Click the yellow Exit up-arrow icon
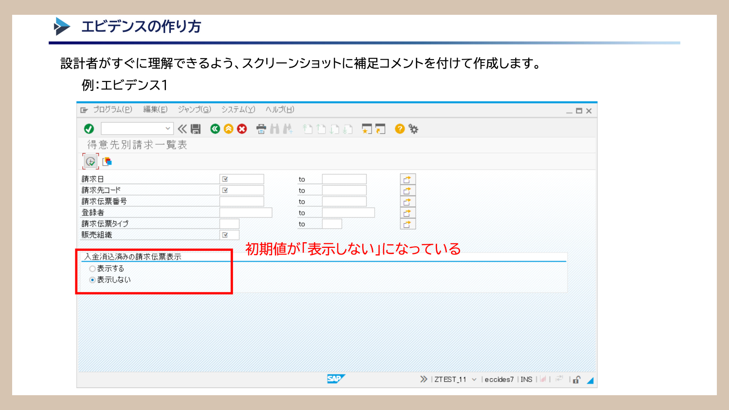Image resolution: width=729 pixels, height=410 pixels. pyautogui.click(x=228, y=129)
